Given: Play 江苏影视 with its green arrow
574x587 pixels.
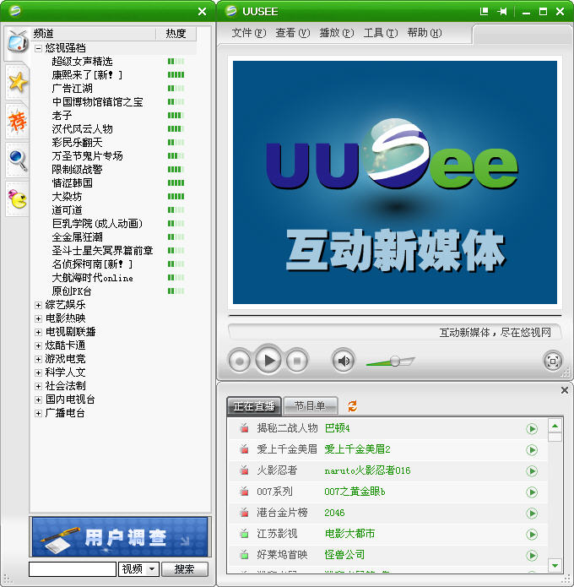Looking at the screenshot, I should tap(532, 535).
